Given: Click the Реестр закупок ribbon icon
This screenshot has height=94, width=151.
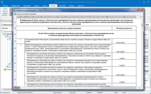Looking at the screenshot, I should 5,10.
